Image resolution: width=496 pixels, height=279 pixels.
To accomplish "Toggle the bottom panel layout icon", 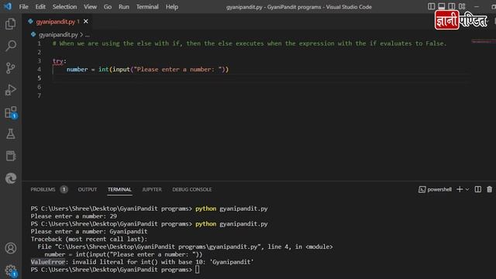I will (x=442, y=6).
